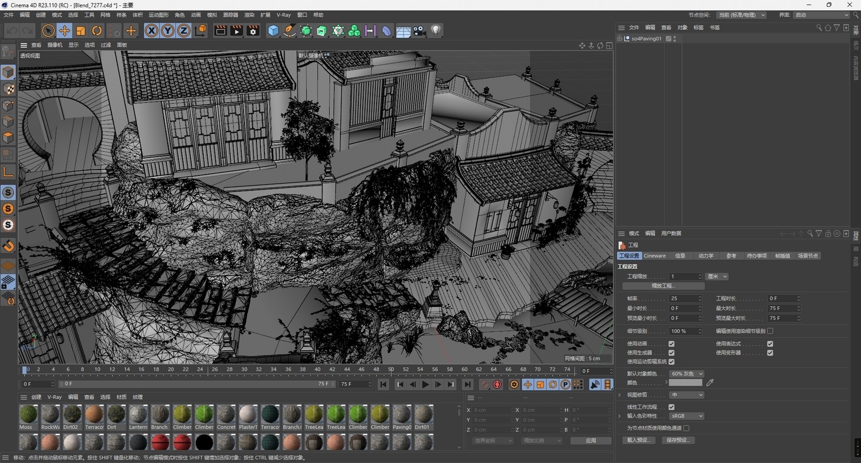861x463 pixels.
Task: Open the sRGB color profile dropdown
Action: 687,415
